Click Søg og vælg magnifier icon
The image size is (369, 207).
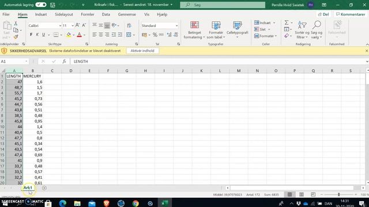pos(317,30)
